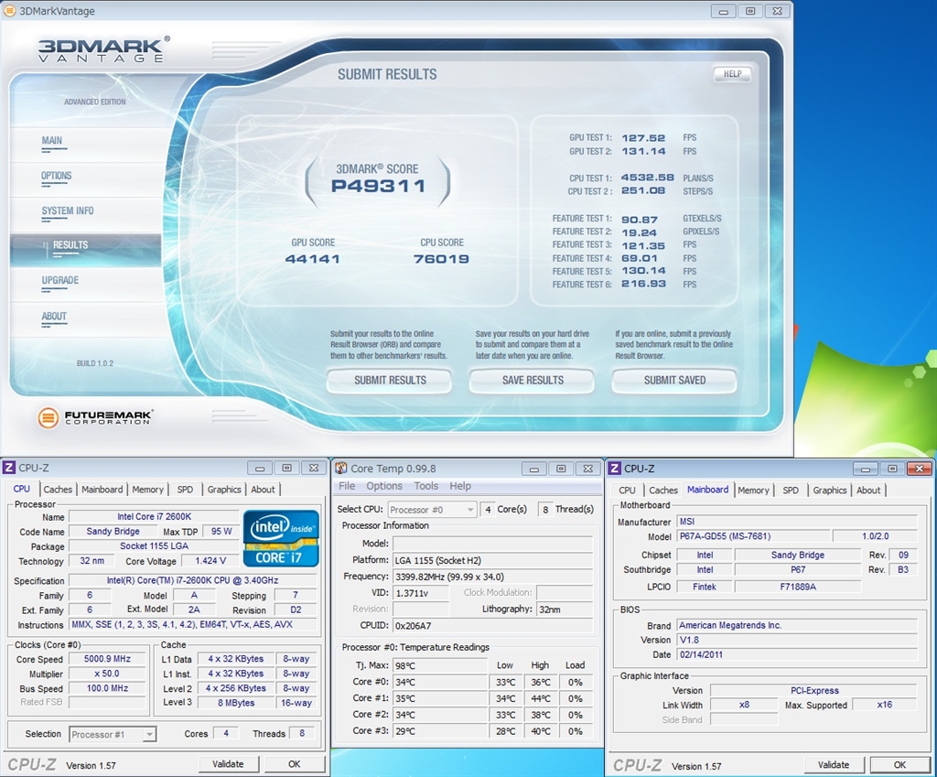Viewport: 937px width, 777px height.
Task: Click OK in CPU-Z Mainboard window
Action: 900,764
